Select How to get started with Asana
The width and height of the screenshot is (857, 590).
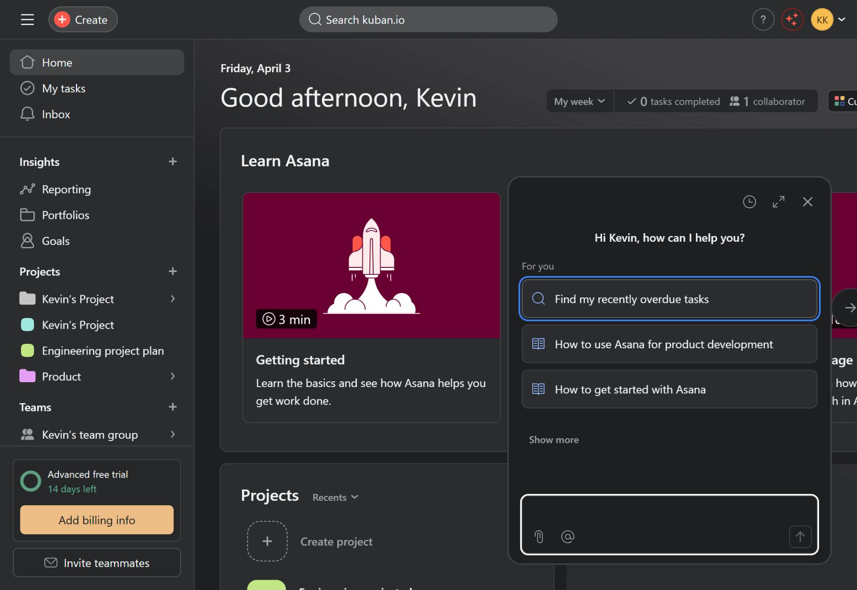669,389
